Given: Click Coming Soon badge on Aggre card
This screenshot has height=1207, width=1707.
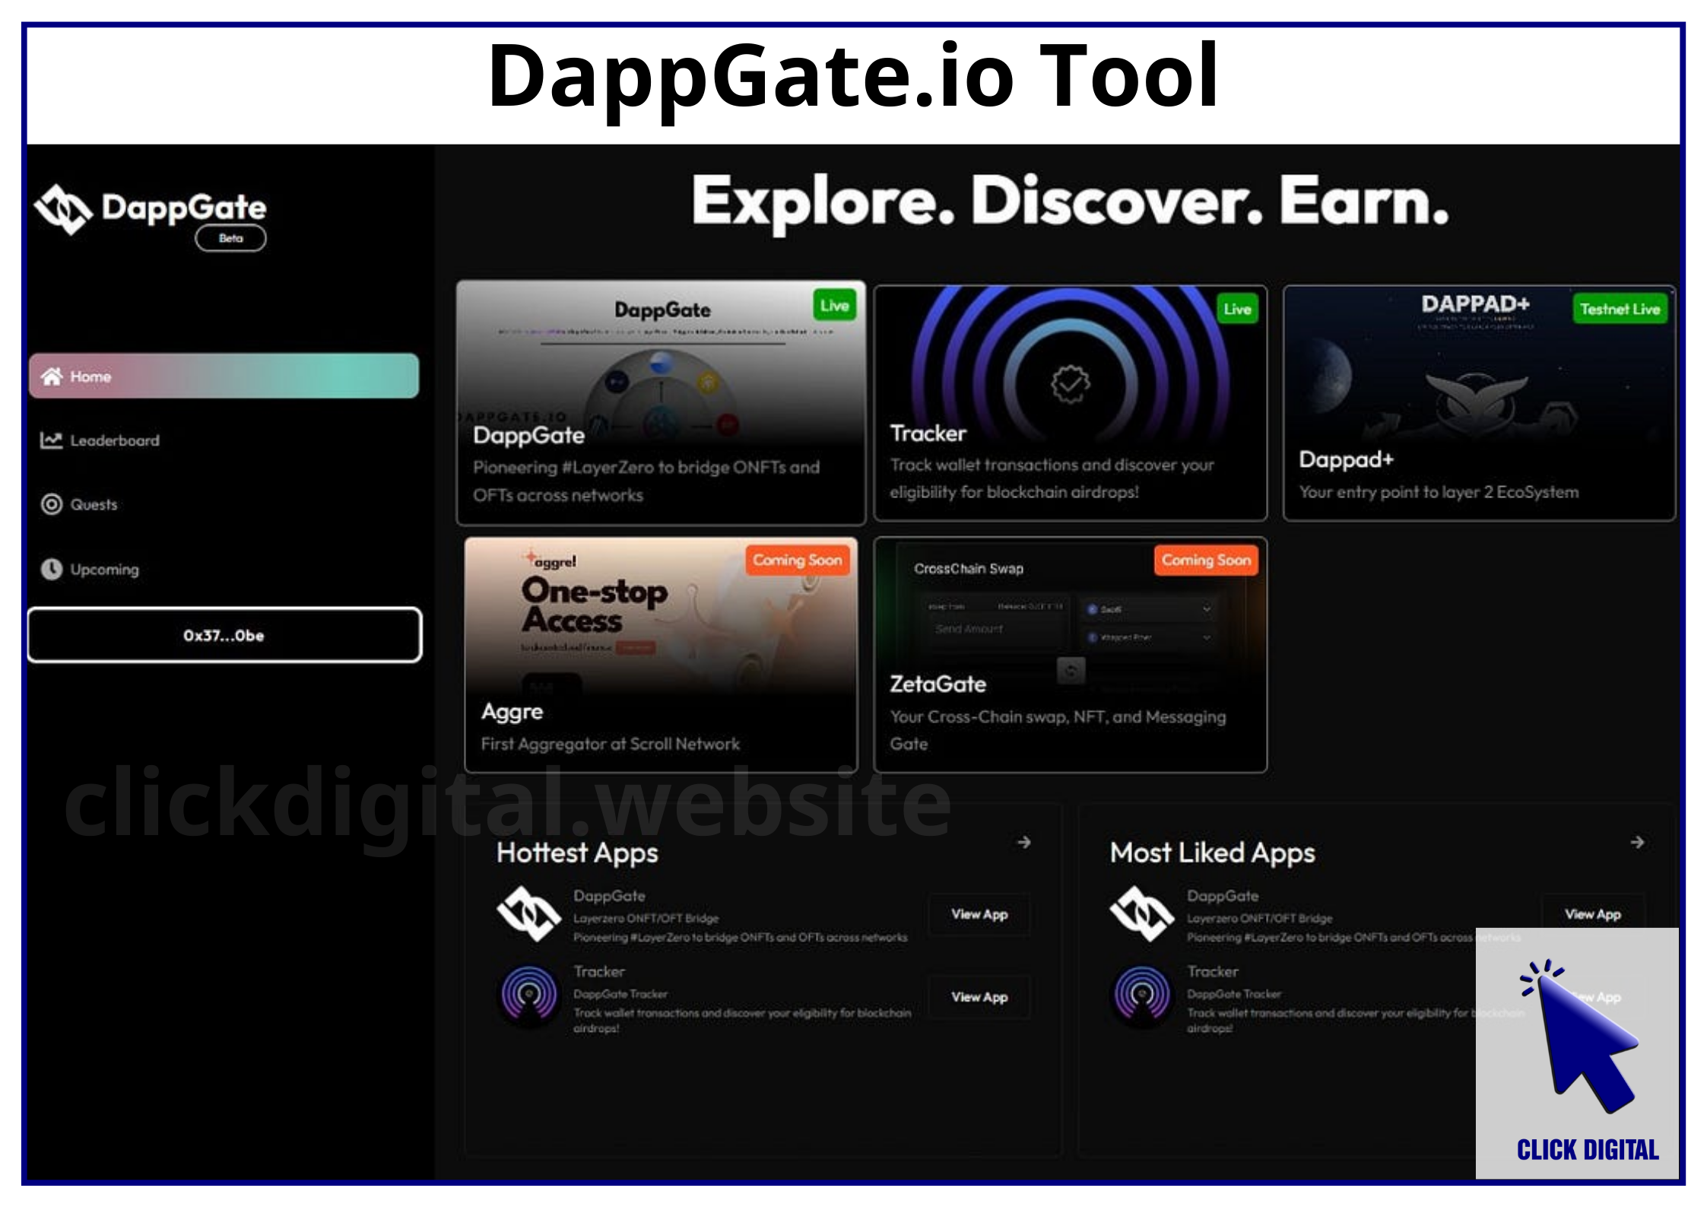Looking at the screenshot, I should click(x=797, y=561).
